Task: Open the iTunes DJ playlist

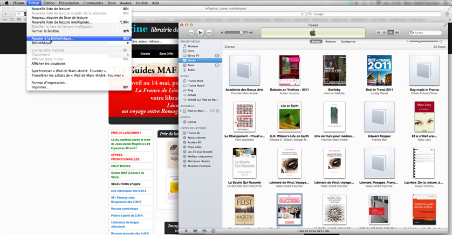Action: 194,133
